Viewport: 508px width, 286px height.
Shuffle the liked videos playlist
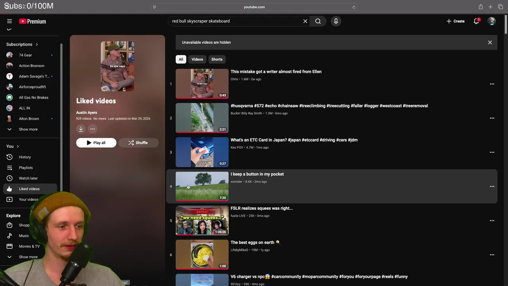point(138,143)
